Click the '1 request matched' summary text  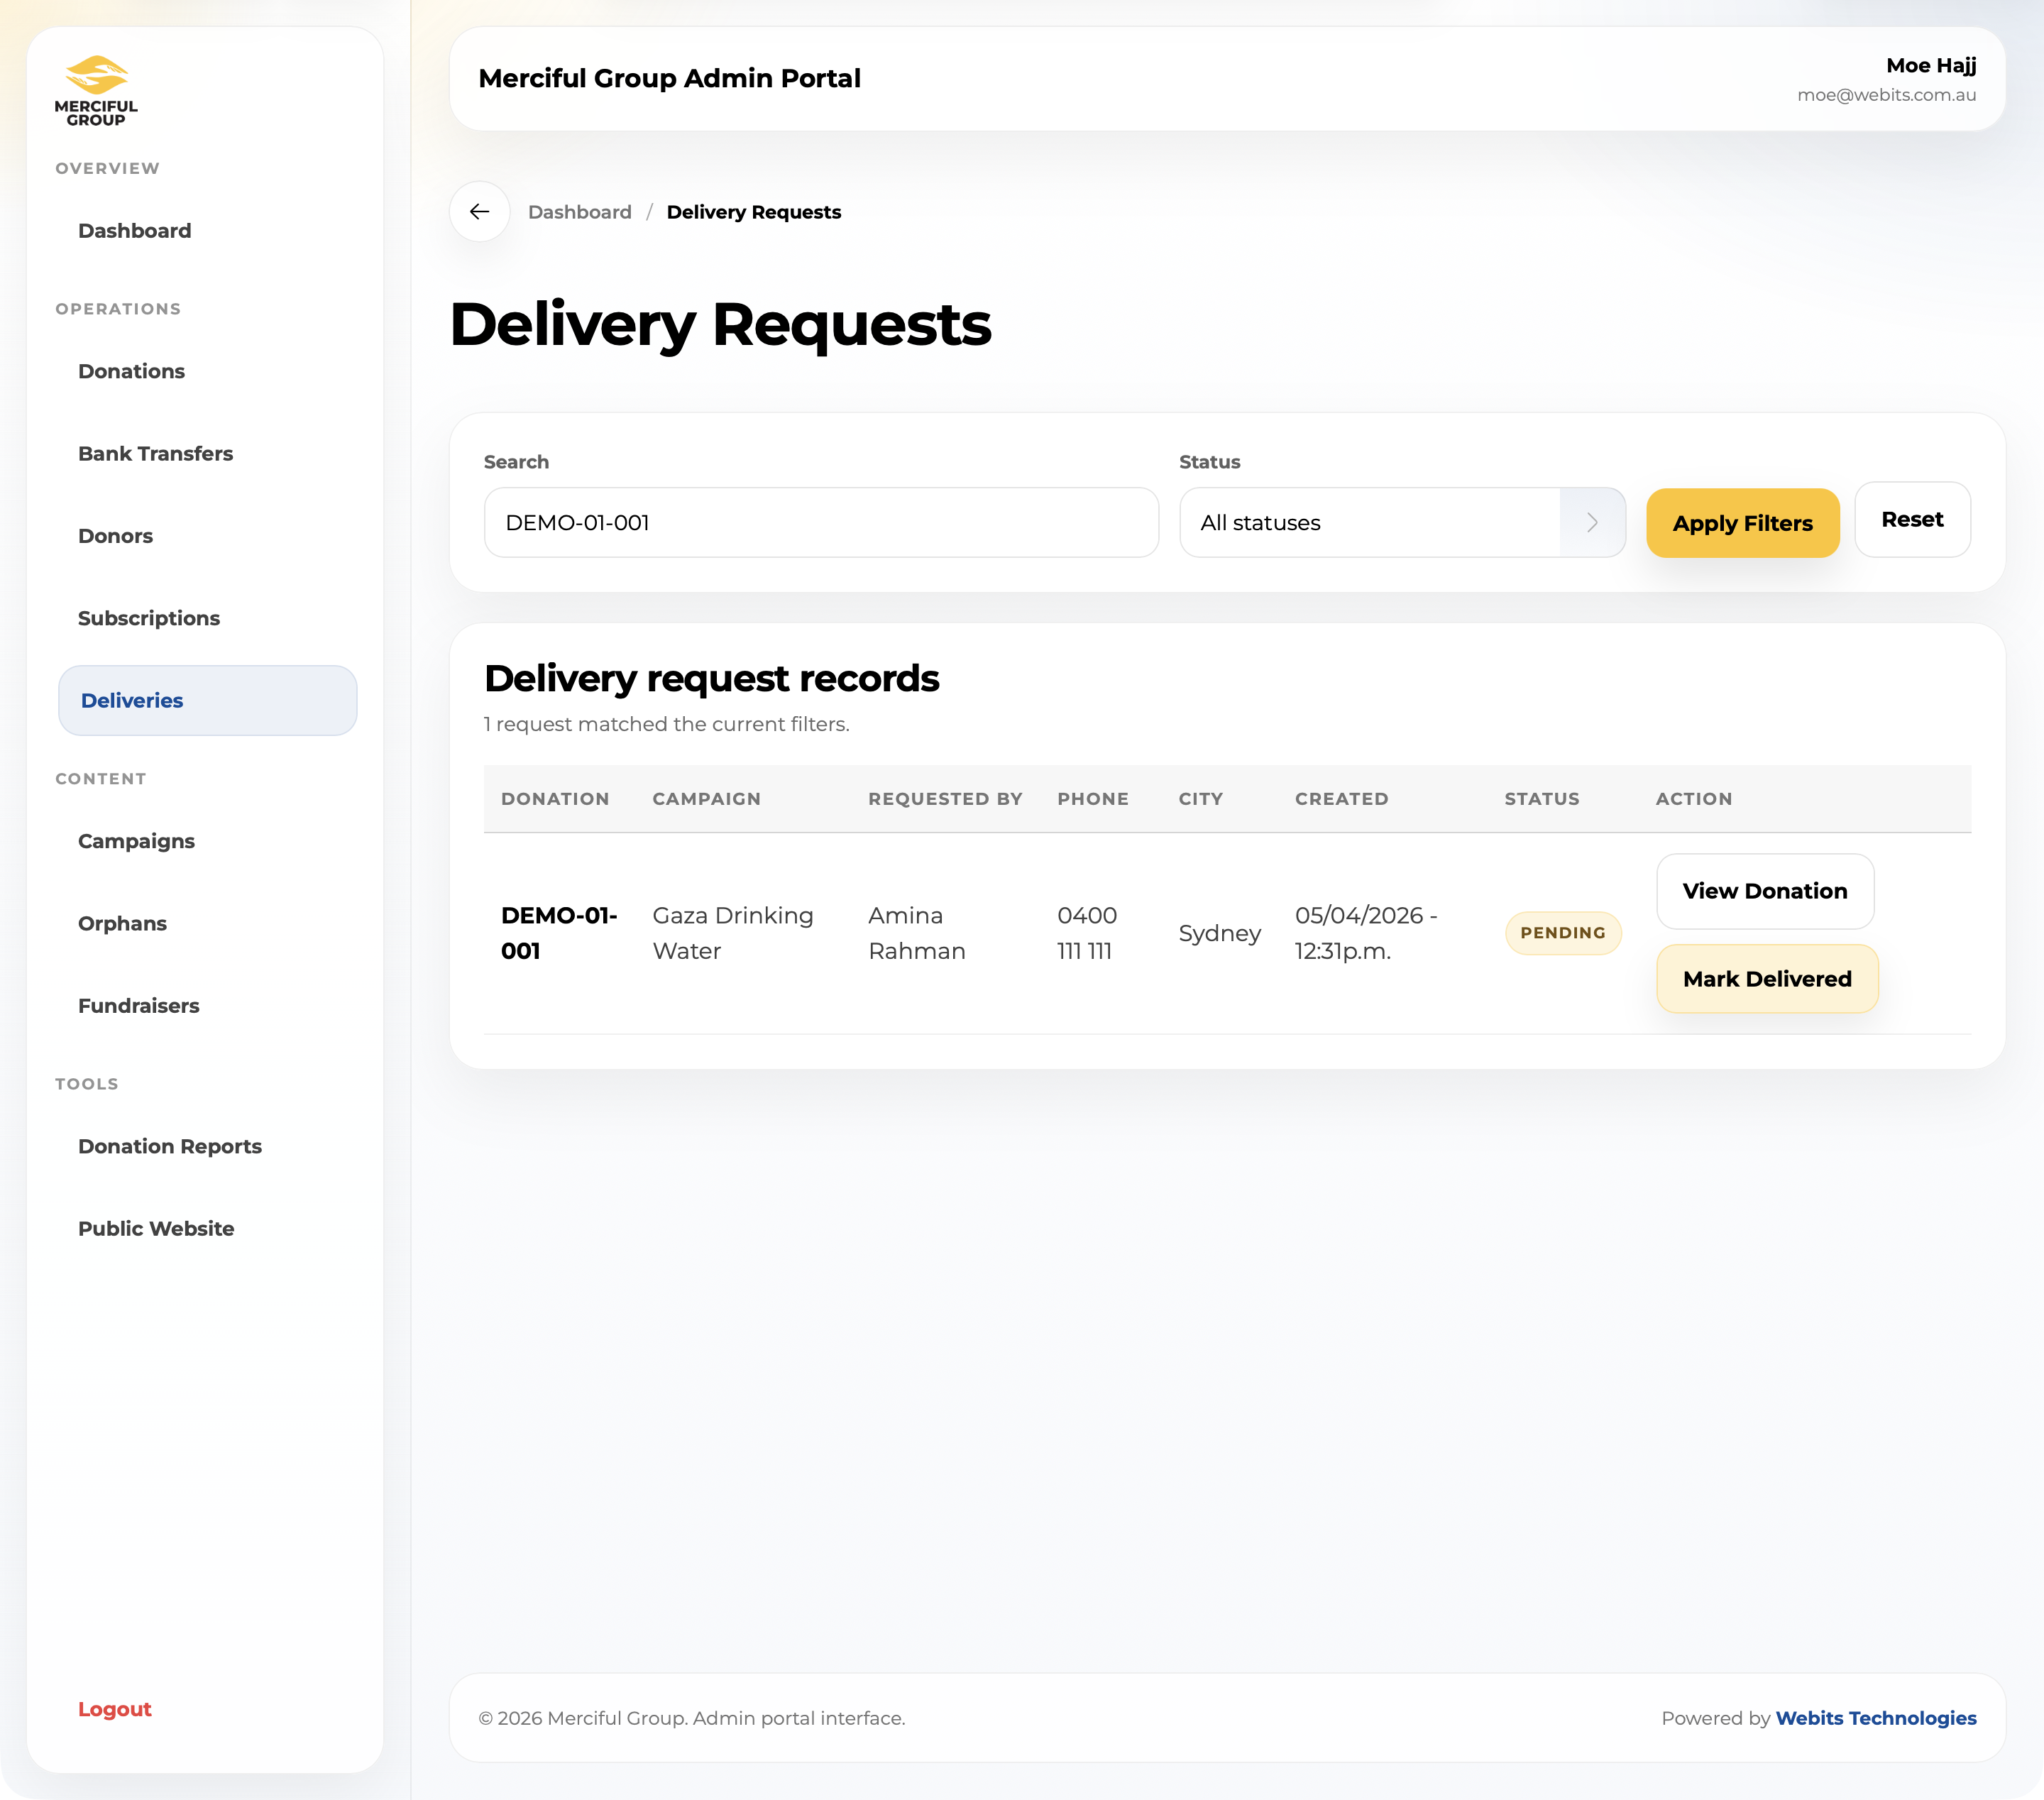coord(667,724)
